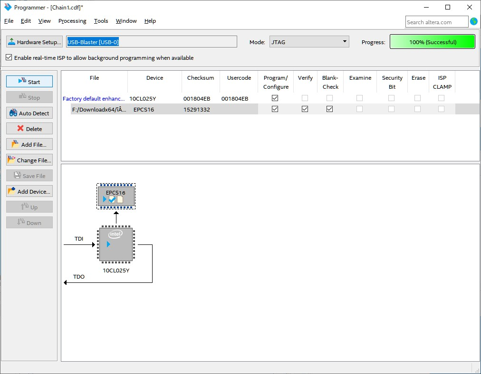Toggle Verify for EPCS16 row
The image size is (481, 374).
(305, 109)
